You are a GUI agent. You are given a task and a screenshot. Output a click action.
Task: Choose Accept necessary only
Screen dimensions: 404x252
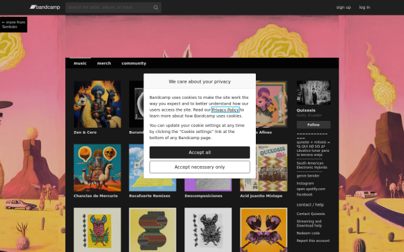[200, 167]
